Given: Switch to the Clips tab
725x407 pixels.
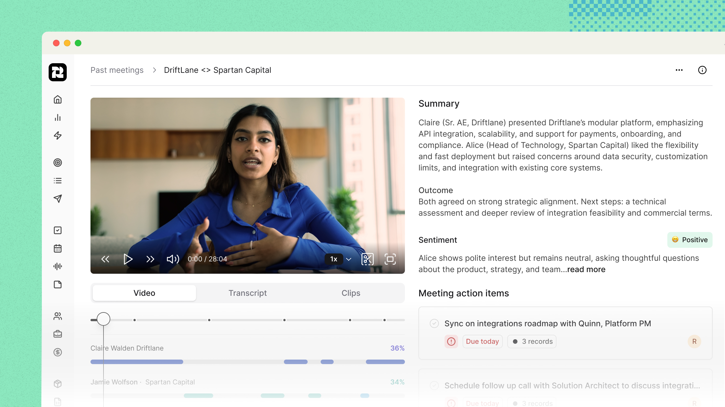Looking at the screenshot, I should tap(351, 293).
